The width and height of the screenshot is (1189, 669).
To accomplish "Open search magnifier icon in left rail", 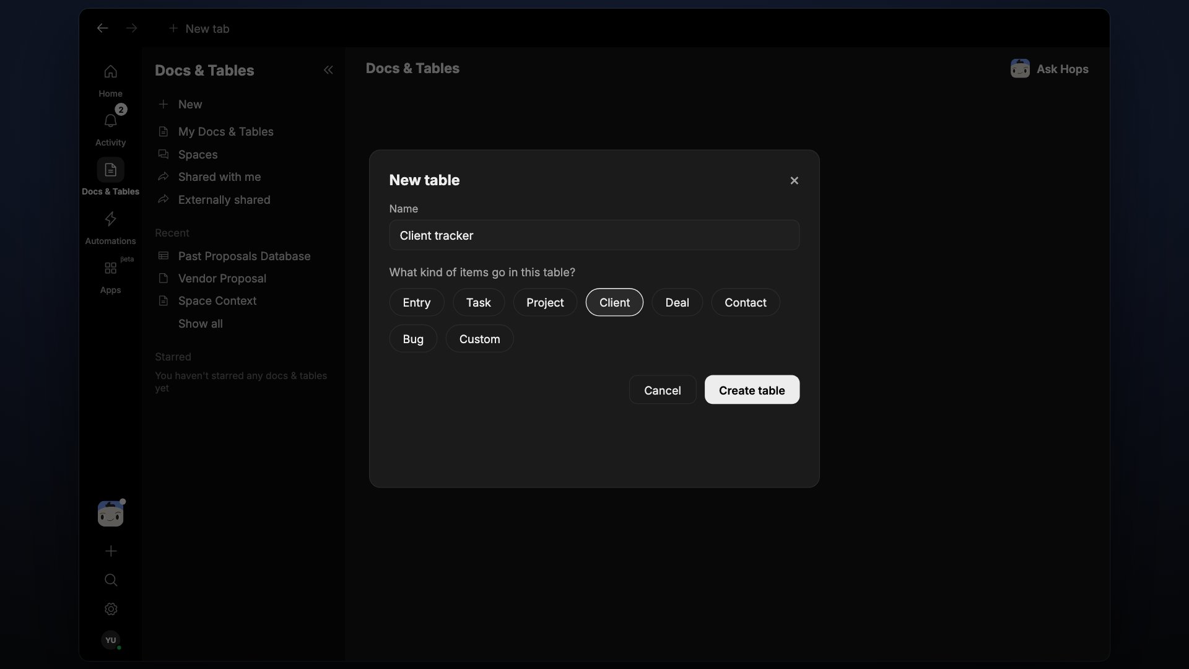I will coord(111,580).
